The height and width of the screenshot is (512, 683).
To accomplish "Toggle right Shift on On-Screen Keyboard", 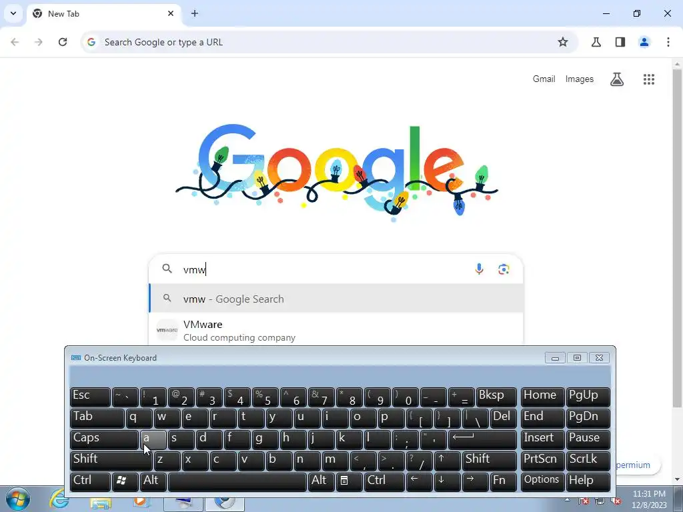I will pos(490,461).
